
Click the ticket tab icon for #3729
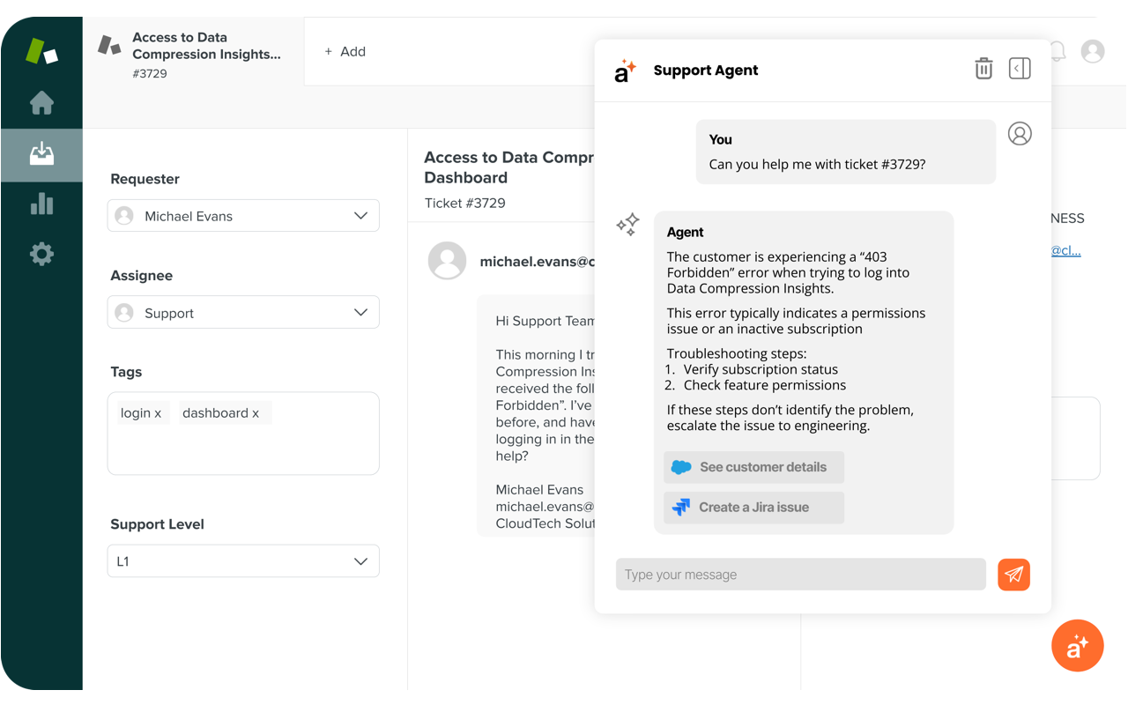click(x=109, y=45)
